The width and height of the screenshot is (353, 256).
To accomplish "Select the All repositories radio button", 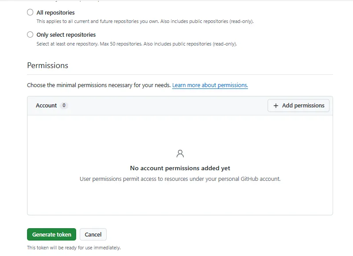I will coord(30,12).
